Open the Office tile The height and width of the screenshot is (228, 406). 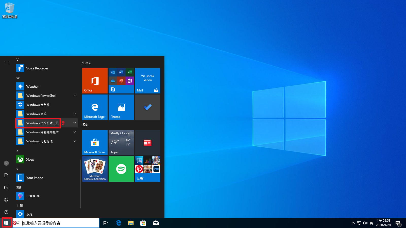tap(95, 81)
